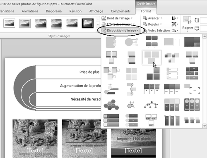Click the layout gallery scroll down arrow
Screen dimensions: 207x158
(x=205, y=126)
